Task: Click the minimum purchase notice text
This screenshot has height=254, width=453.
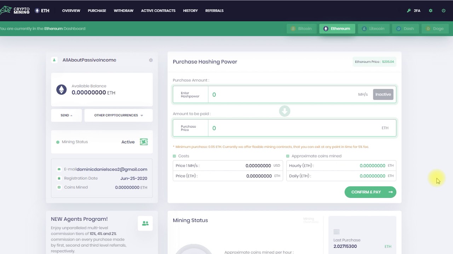Action: 271,147
